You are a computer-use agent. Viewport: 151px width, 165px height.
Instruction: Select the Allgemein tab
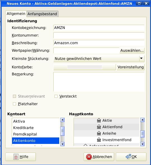(x=16, y=14)
